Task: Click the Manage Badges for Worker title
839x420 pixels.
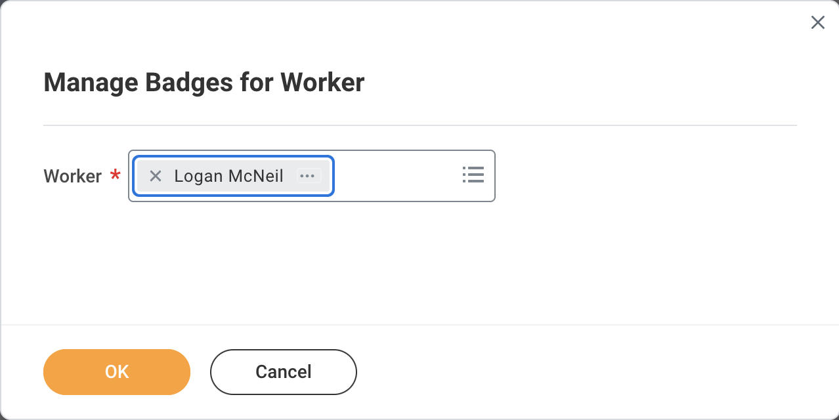Action: (204, 82)
